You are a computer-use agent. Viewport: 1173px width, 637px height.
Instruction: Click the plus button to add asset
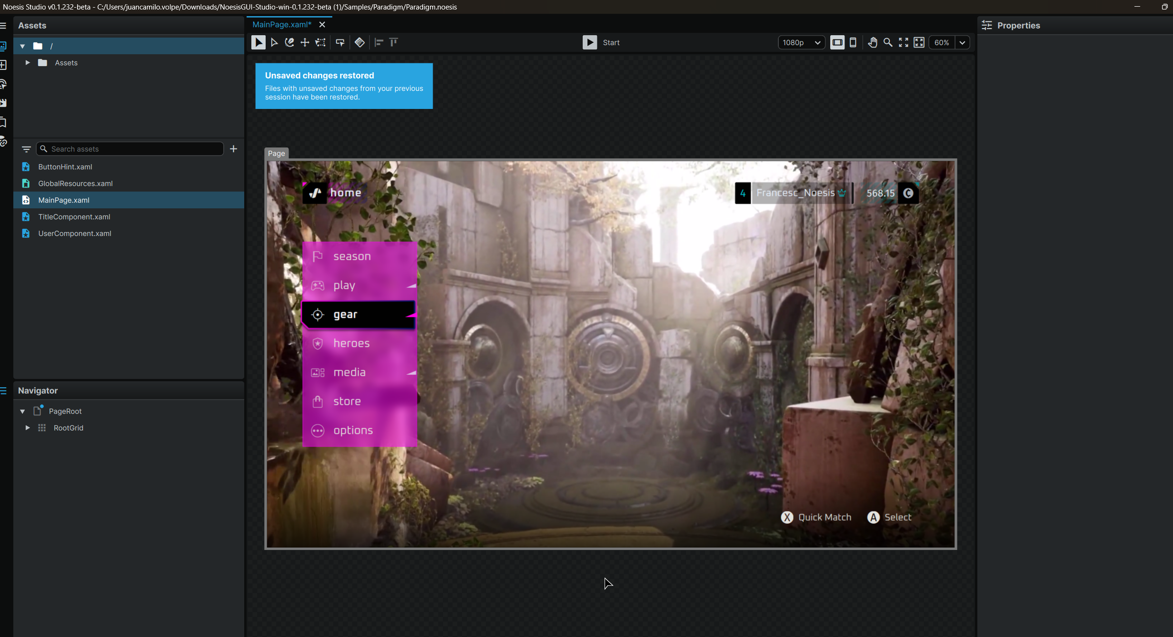233,149
